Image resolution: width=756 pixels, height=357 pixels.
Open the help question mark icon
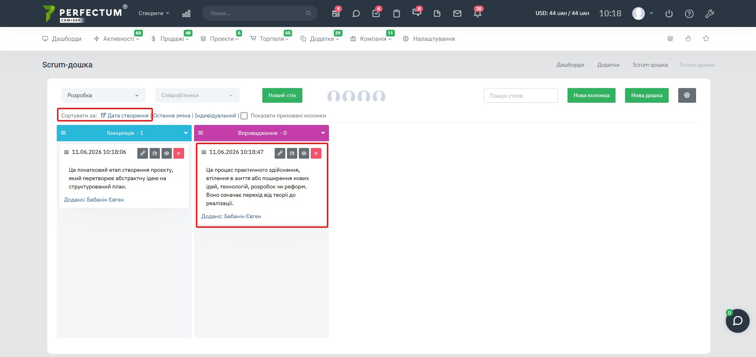pos(689,13)
